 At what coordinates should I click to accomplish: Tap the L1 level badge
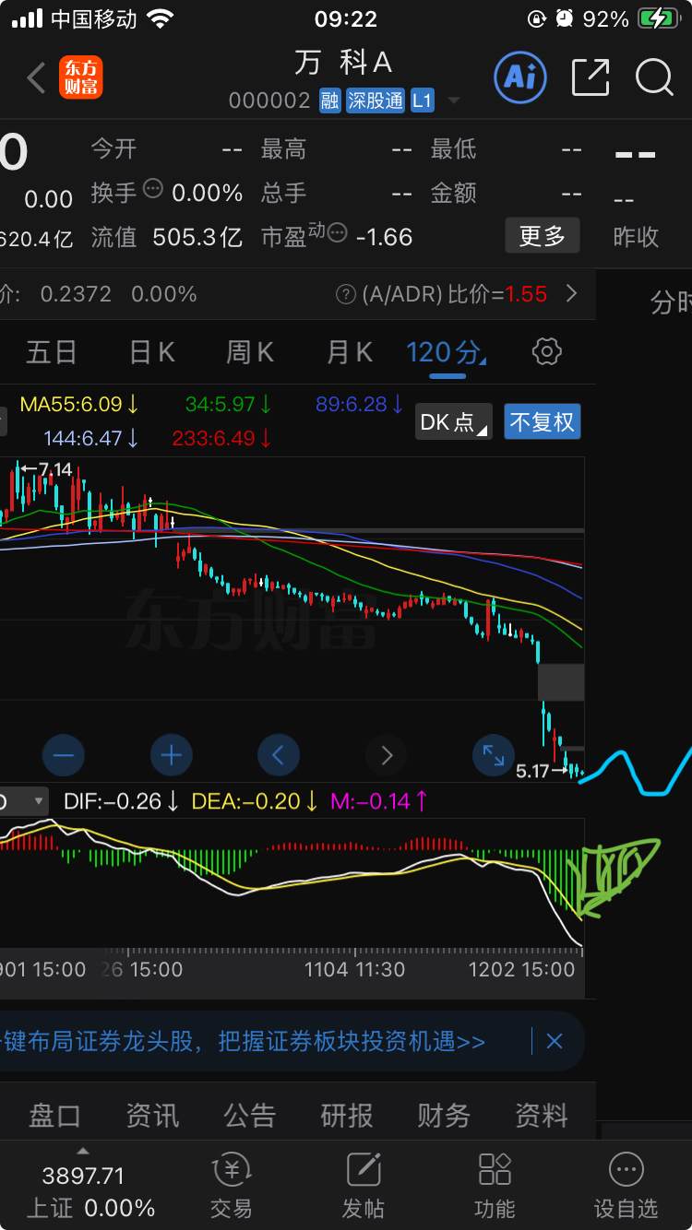[x=422, y=101]
